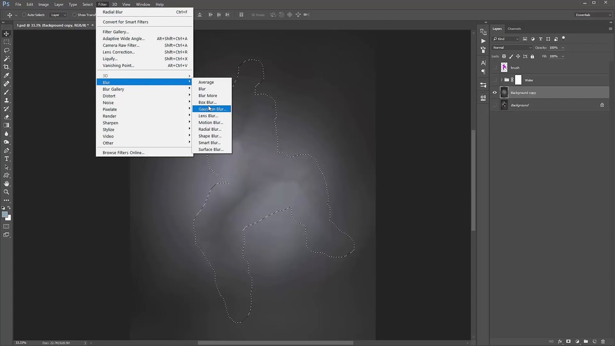The height and width of the screenshot is (346, 615).
Task: Select the Healing Brush tool
Action: (x=7, y=84)
